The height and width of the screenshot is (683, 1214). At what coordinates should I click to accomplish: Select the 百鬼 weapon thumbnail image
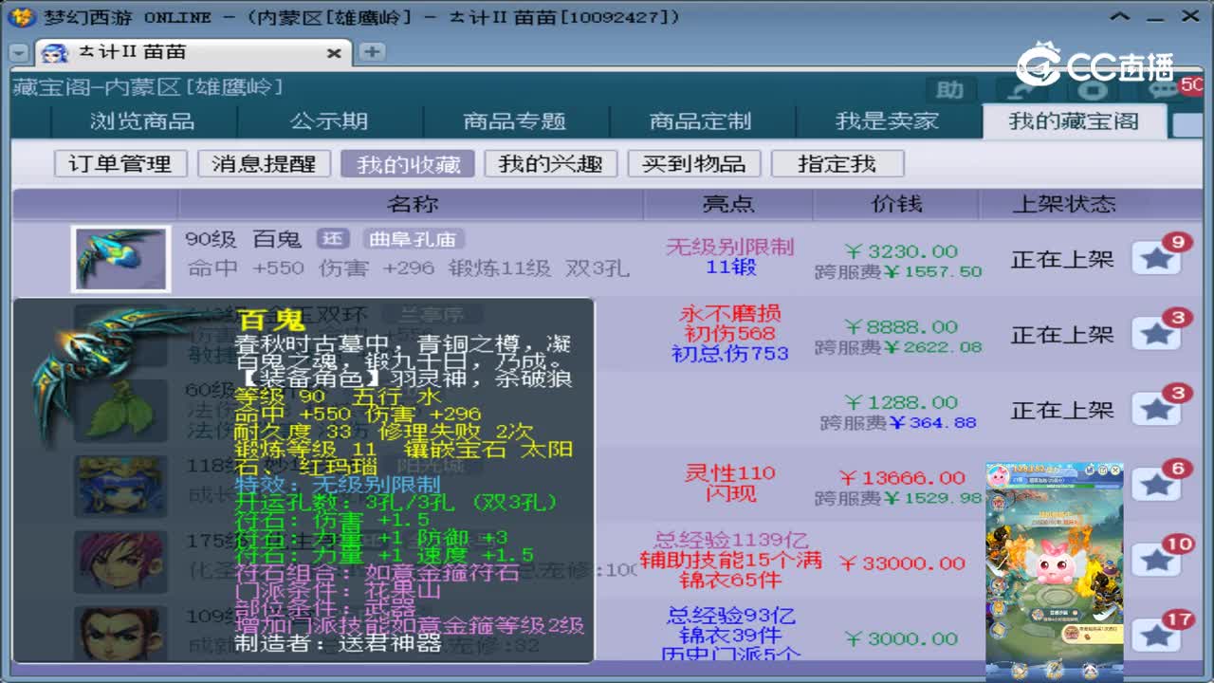pos(120,256)
